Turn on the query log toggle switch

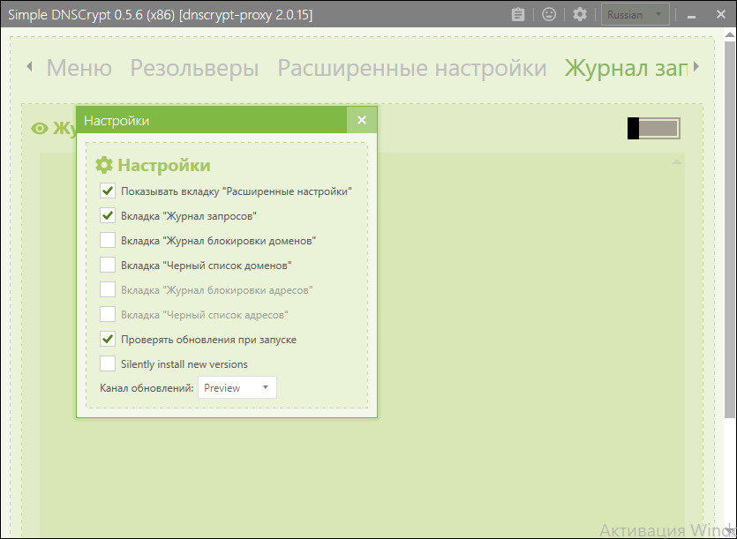pyautogui.click(x=654, y=128)
